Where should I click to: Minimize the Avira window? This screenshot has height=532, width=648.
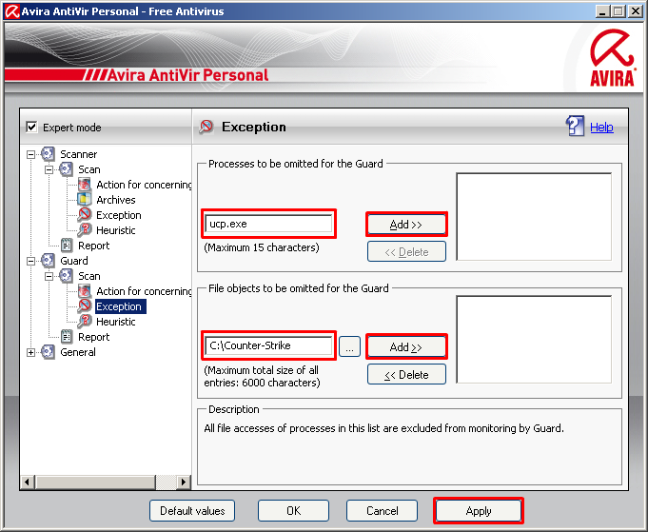[x=602, y=11]
